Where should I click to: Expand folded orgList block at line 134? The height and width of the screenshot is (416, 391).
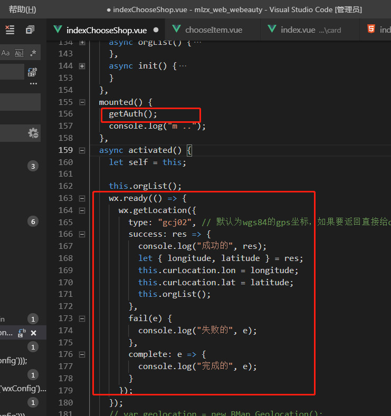(82, 43)
